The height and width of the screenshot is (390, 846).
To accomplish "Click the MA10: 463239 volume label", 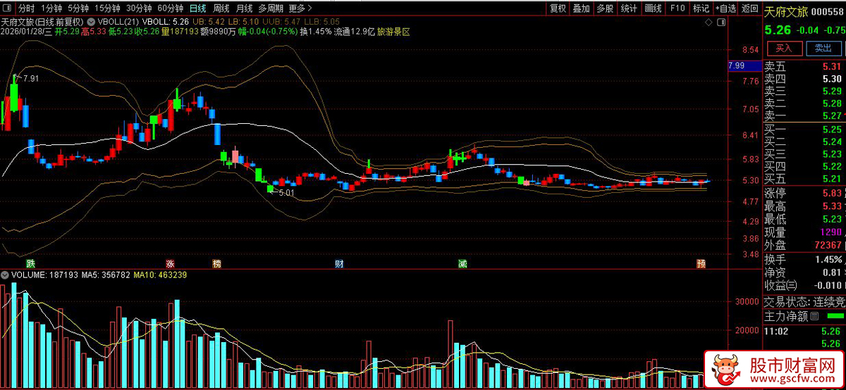I will 160,275.
